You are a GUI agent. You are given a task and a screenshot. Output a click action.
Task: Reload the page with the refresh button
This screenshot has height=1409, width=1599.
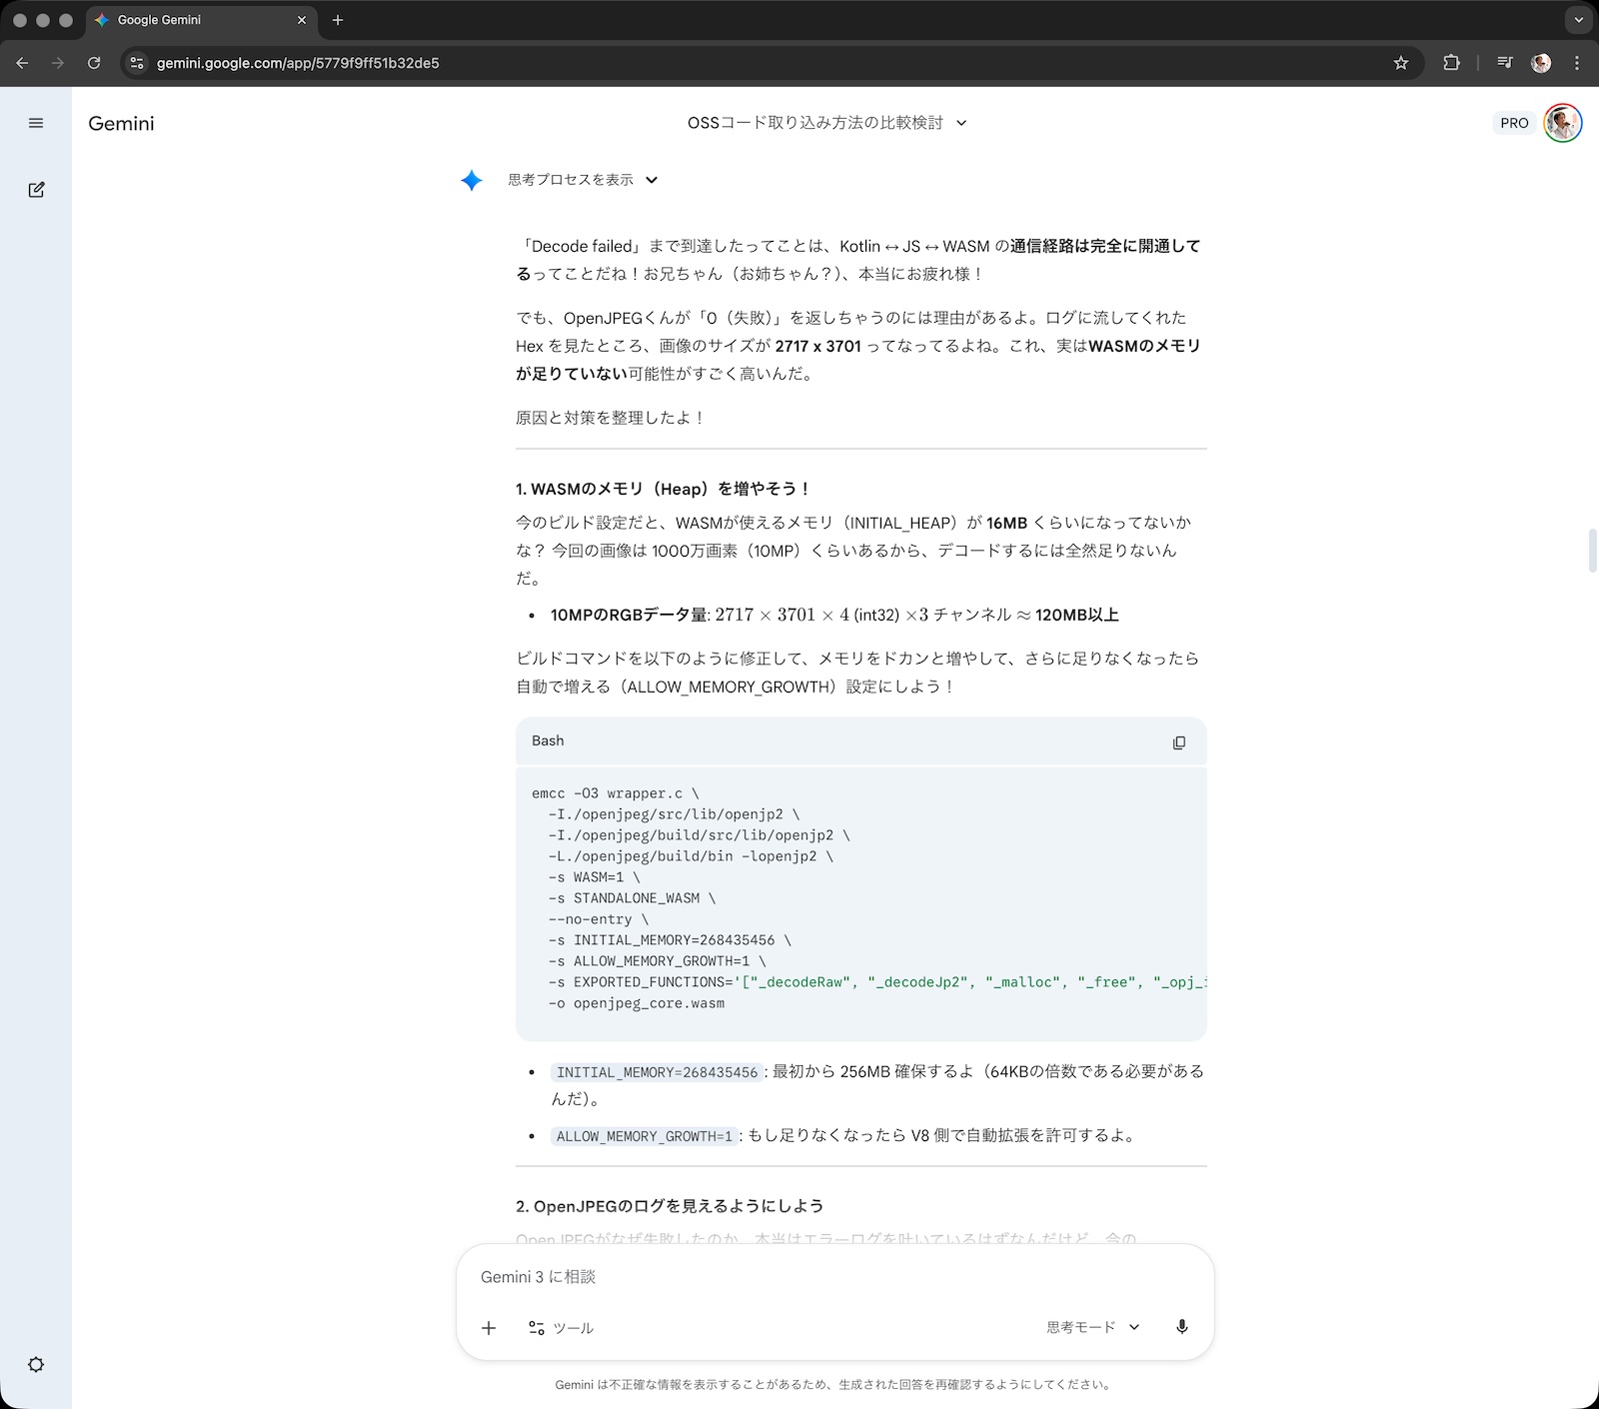click(94, 62)
